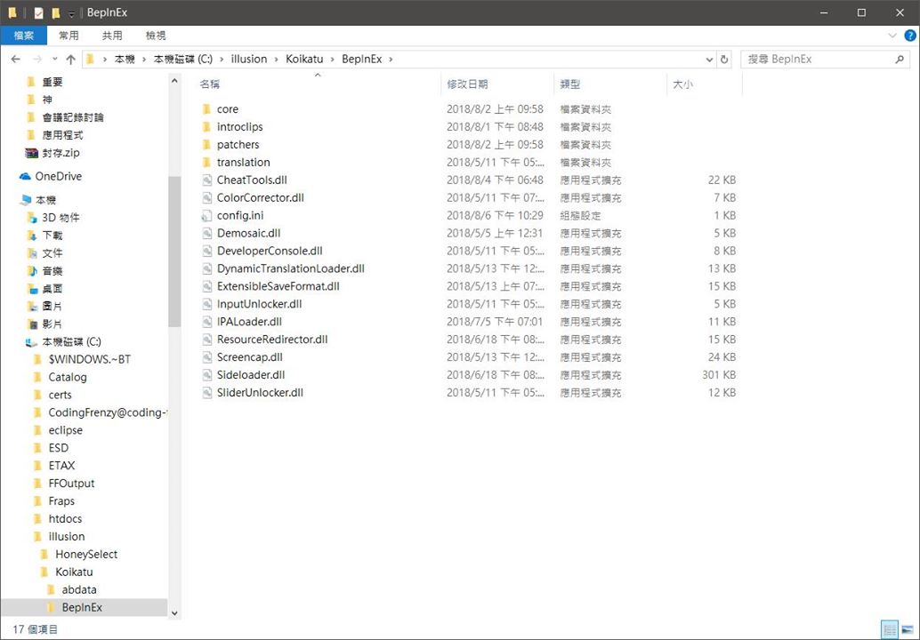Select the Sideloader.dll file icon
The height and width of the screenshot is (640, 920).
coord(206,375)
